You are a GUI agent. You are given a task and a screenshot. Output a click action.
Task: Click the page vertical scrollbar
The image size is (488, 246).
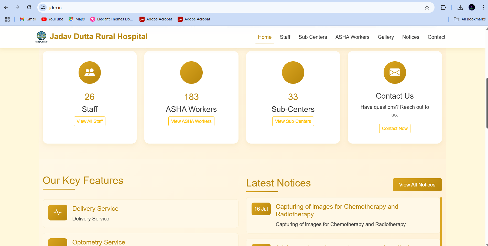(x=487, y=103)
